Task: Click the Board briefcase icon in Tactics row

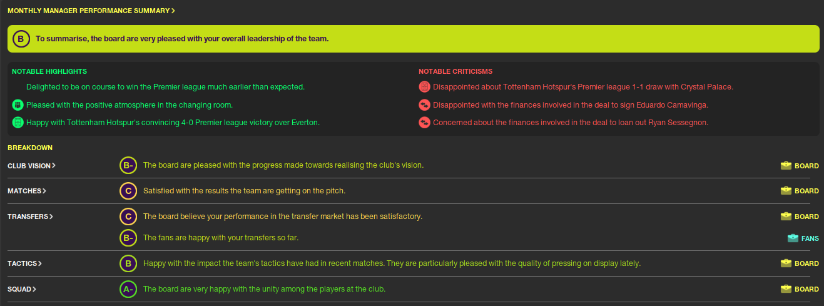Action: point(786,264)
